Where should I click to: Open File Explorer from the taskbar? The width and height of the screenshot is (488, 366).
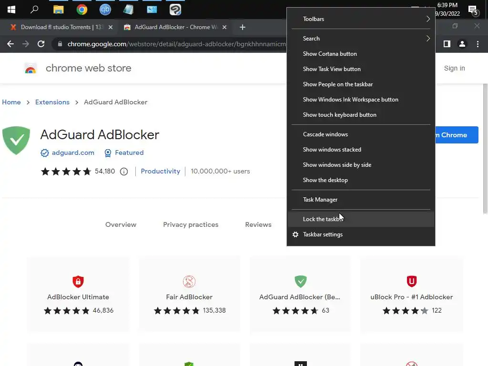click(x=58, y=10)
